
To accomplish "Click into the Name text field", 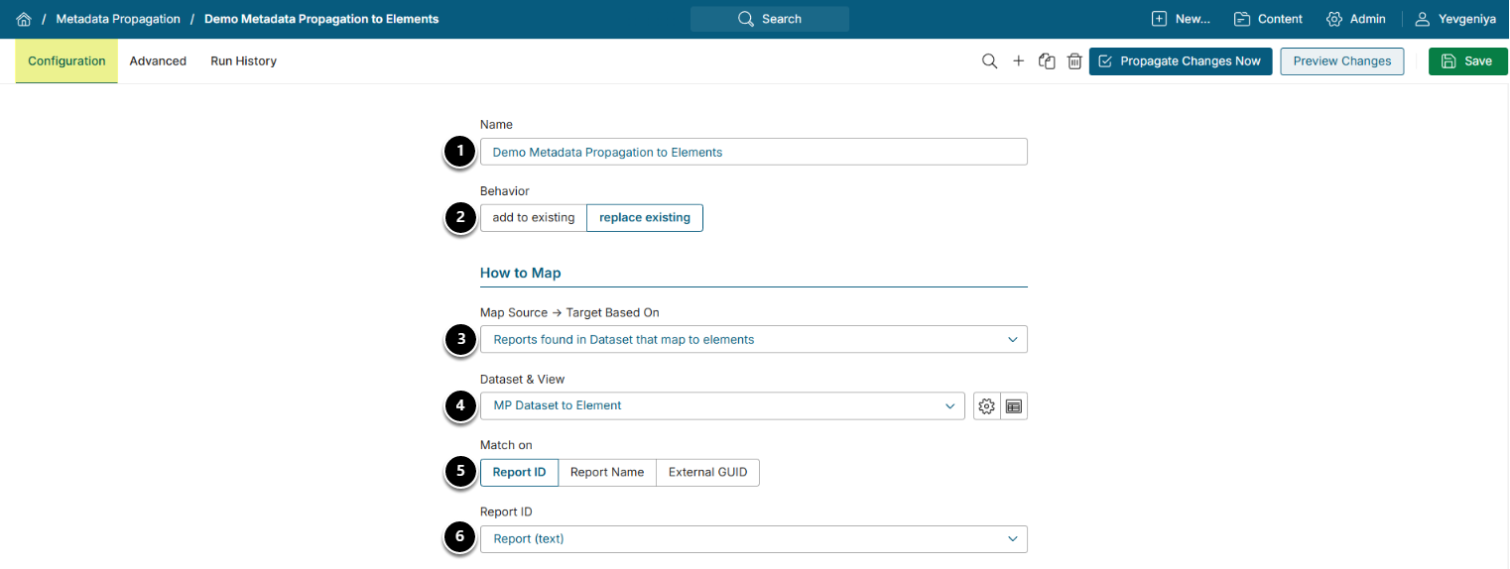I will point(753,153).
